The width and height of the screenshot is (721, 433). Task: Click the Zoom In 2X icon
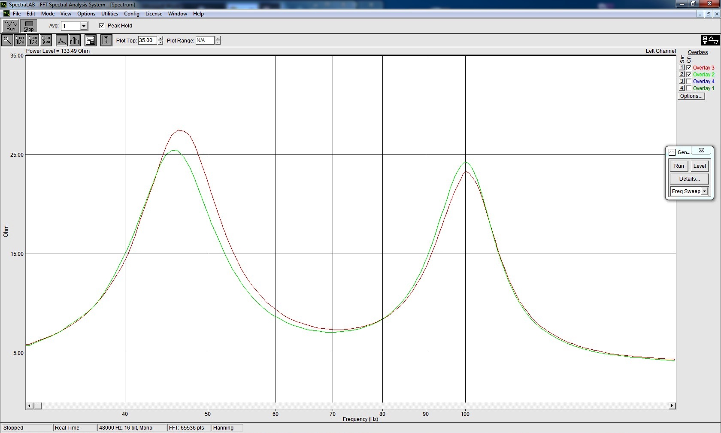coord(20,40)
